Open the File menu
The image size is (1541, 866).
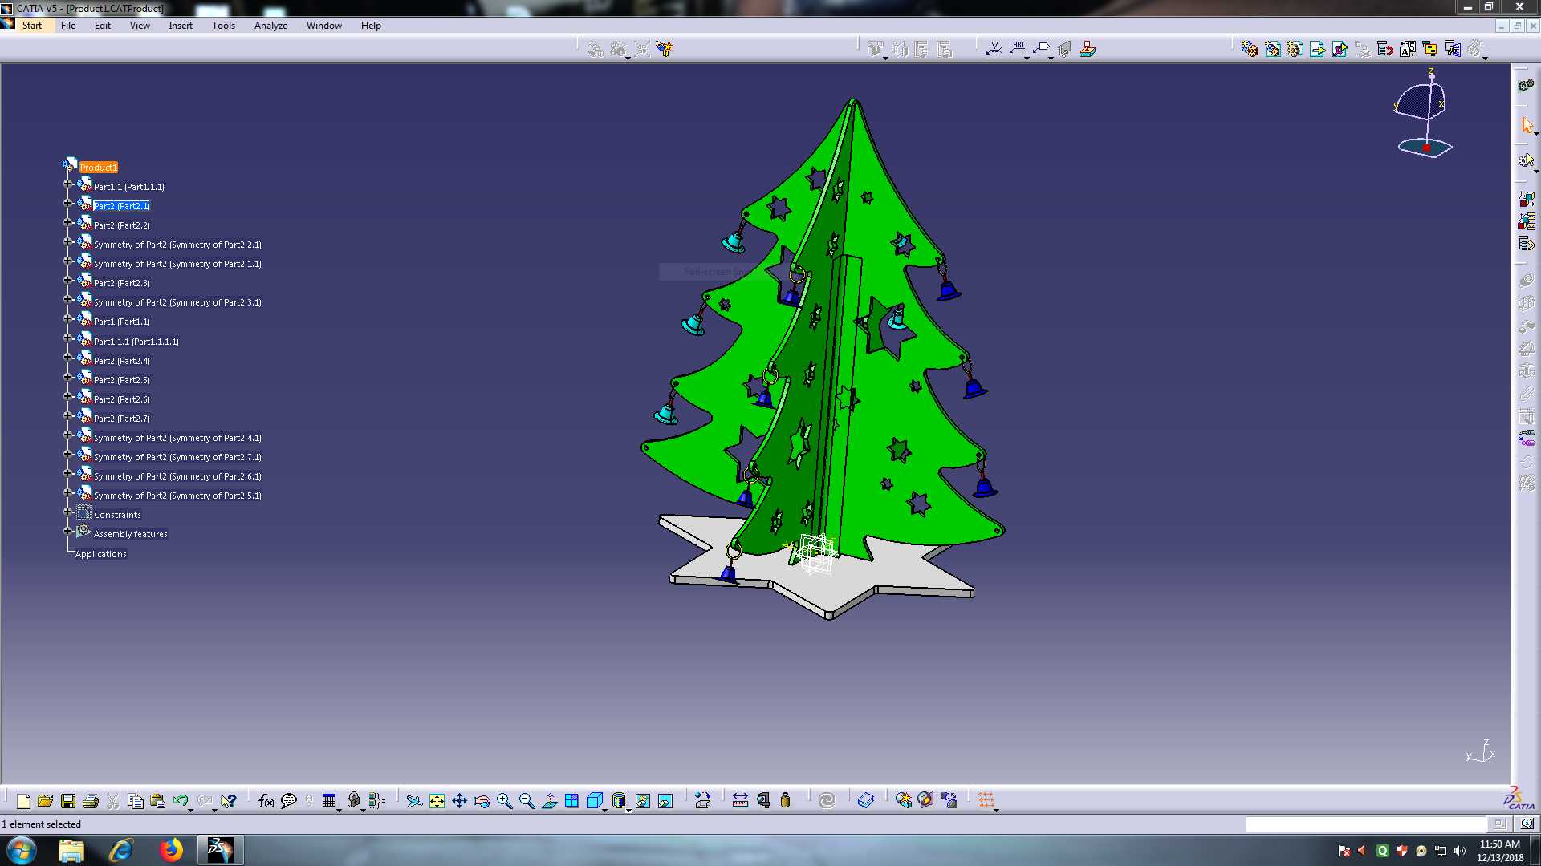pyautogui.click(x=68, y=26)
